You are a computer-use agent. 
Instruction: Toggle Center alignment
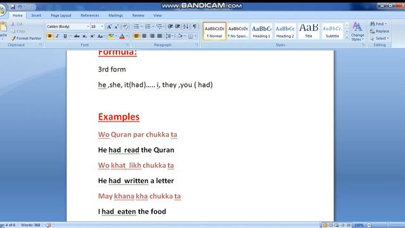[144, 36]
